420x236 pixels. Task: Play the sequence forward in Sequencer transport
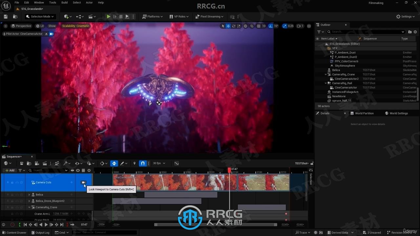click(x=46, y=225)
